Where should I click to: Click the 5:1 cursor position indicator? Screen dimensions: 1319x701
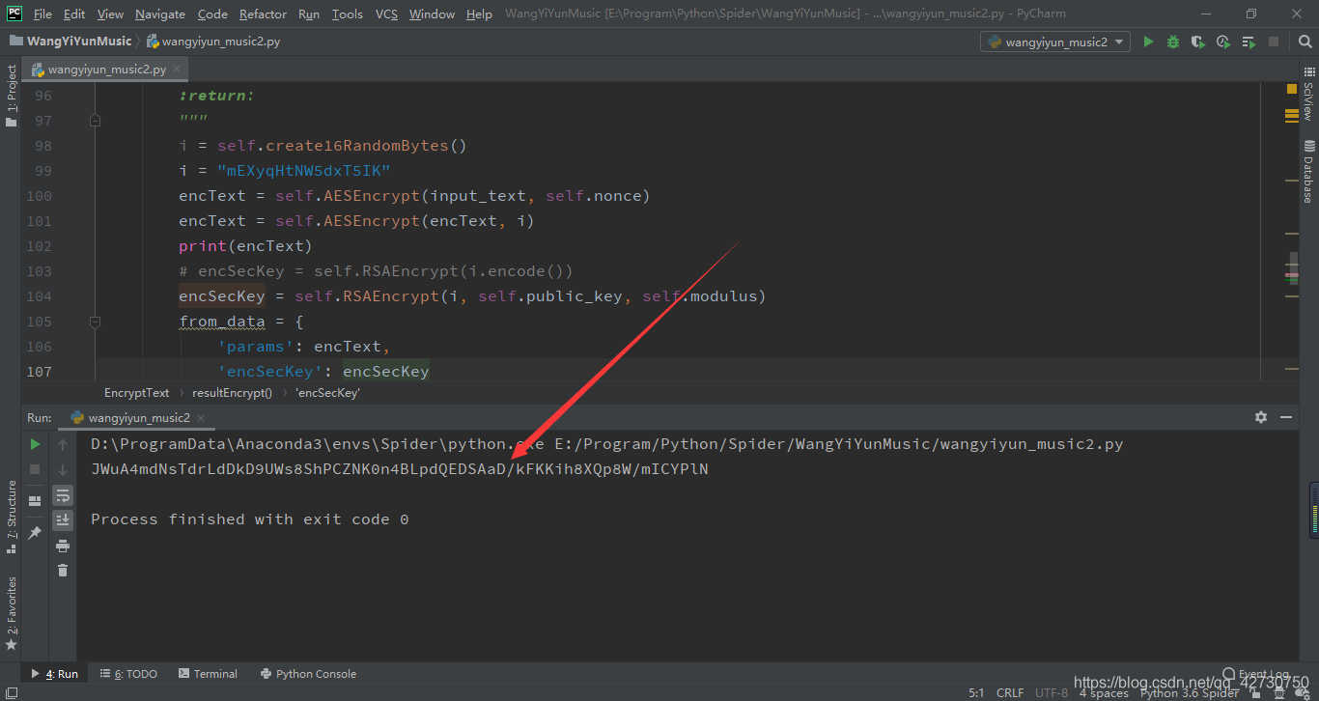tap(976, 692)
